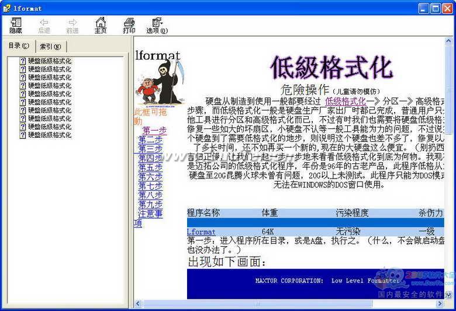Screen dimensions: 456x311
Task: Click the 打印 (Print) toolbar icon
Action: 129,26
